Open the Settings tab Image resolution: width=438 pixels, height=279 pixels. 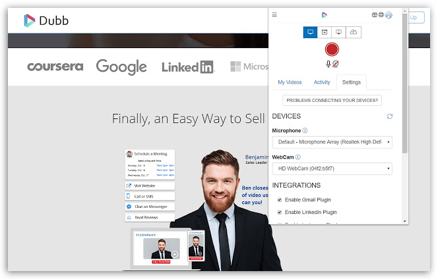pos(352,82)
